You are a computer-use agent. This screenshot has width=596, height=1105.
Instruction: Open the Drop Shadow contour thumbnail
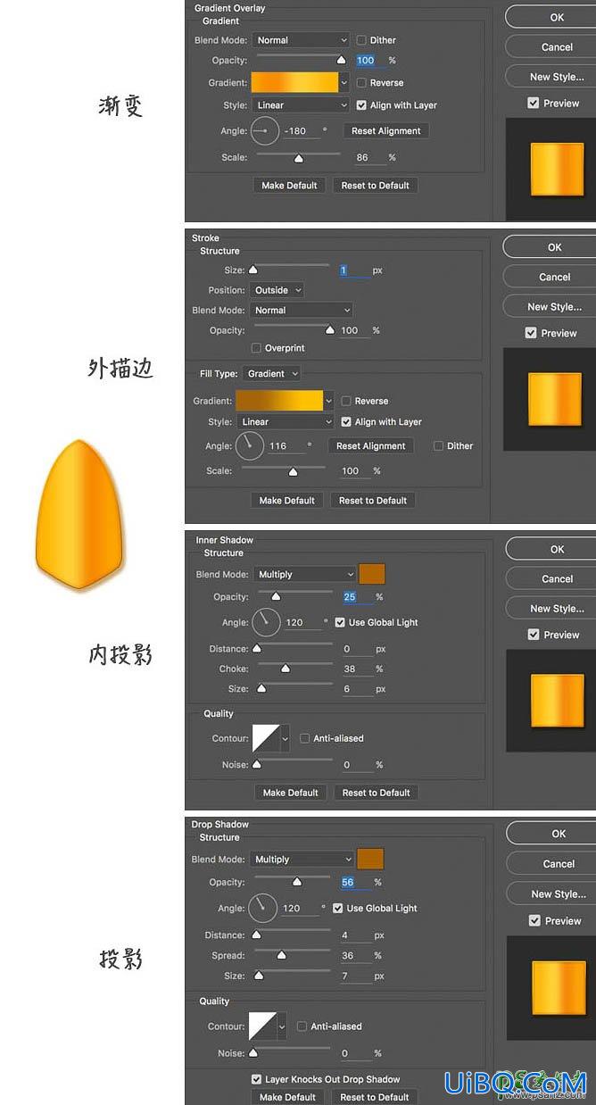point(262,1026)
